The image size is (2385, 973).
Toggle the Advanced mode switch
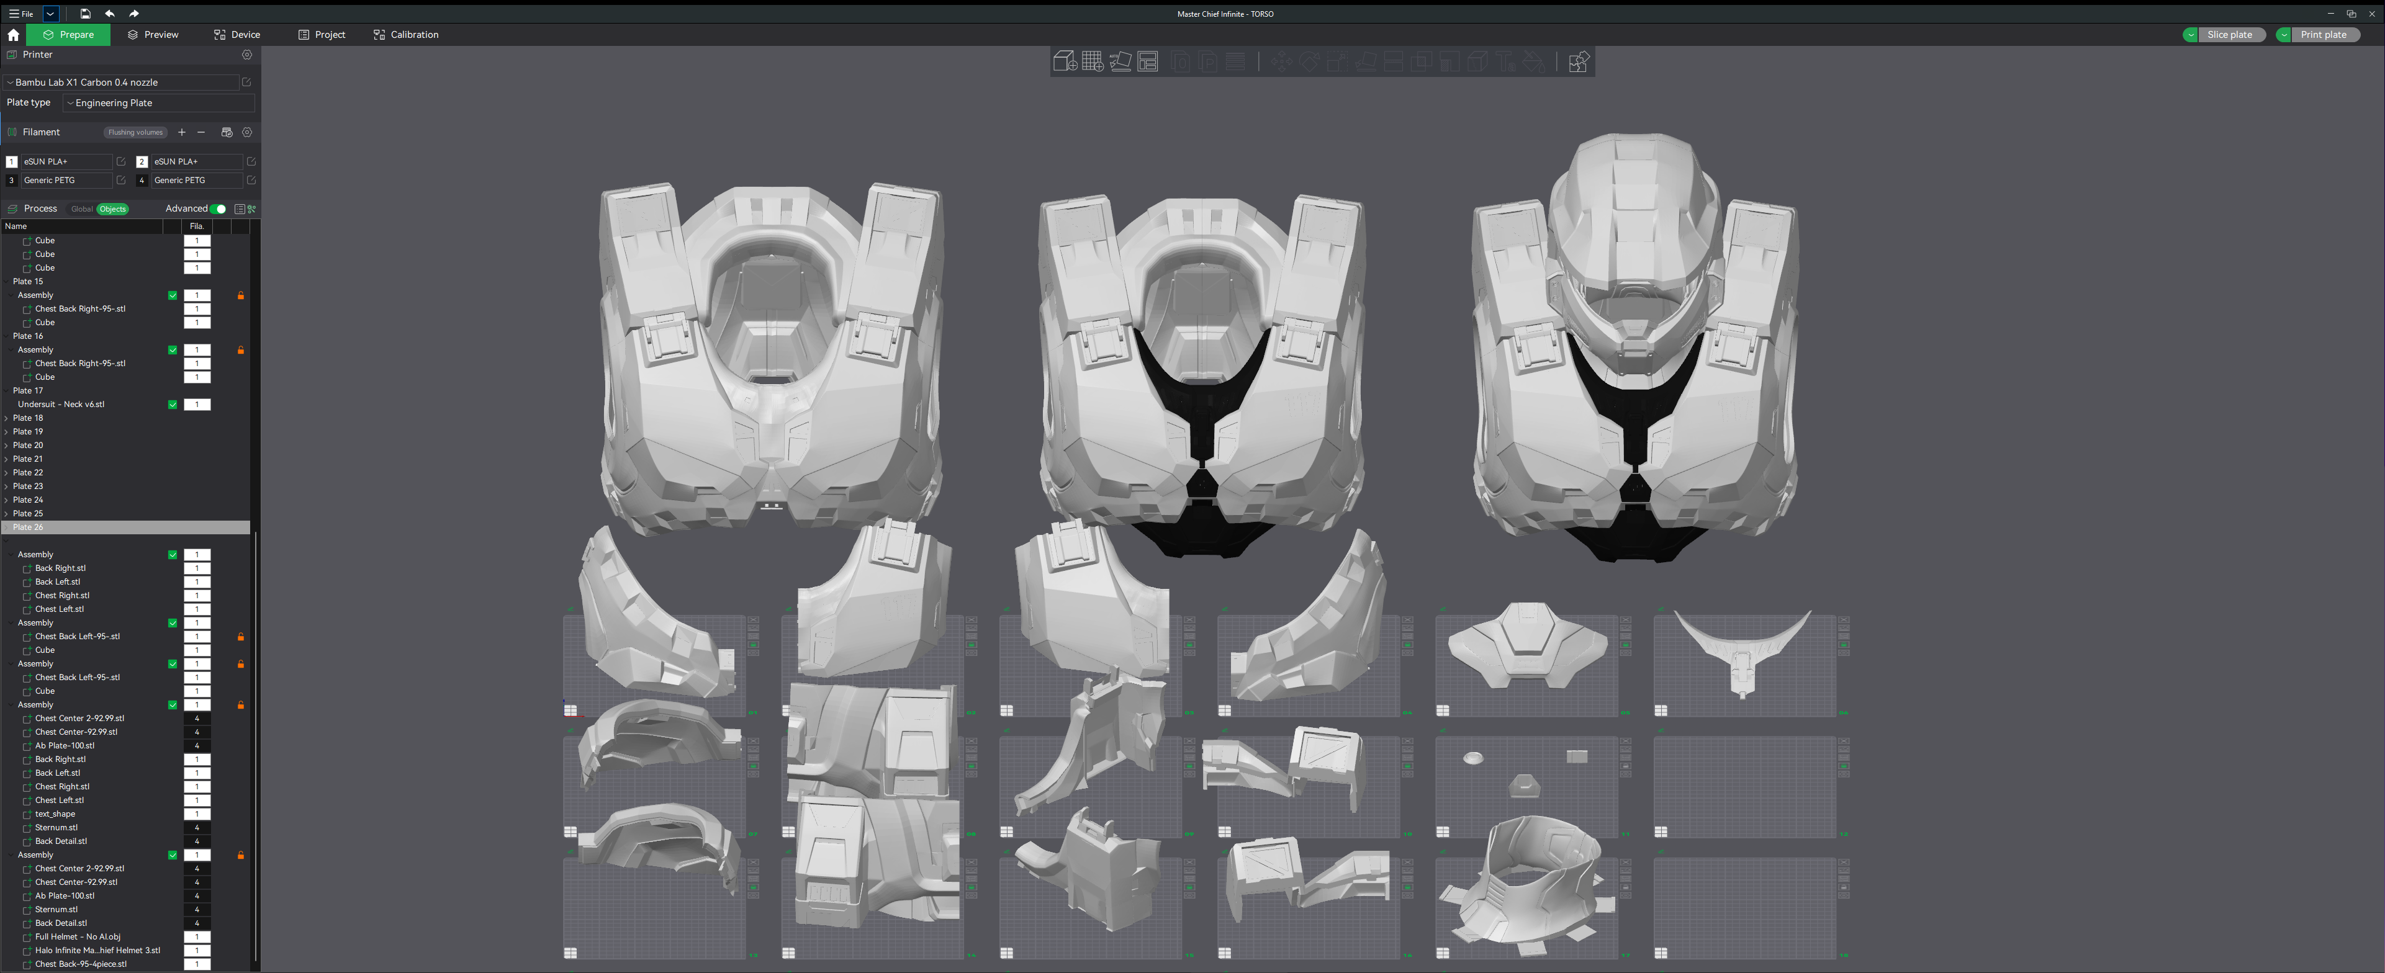pyautogui.click(x=219, y=209)
